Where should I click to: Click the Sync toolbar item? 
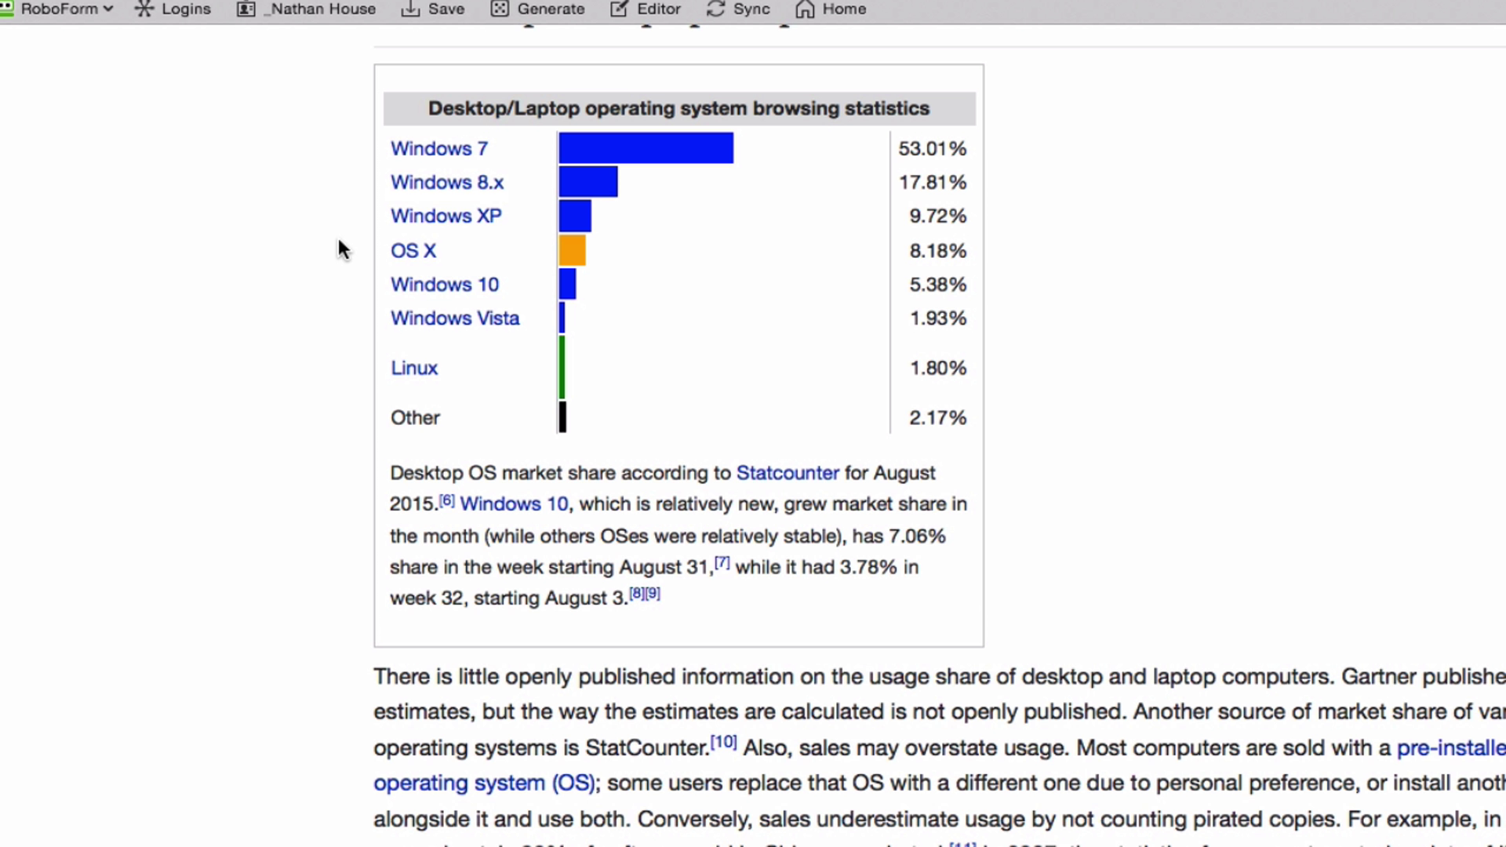tap(738, 9)
